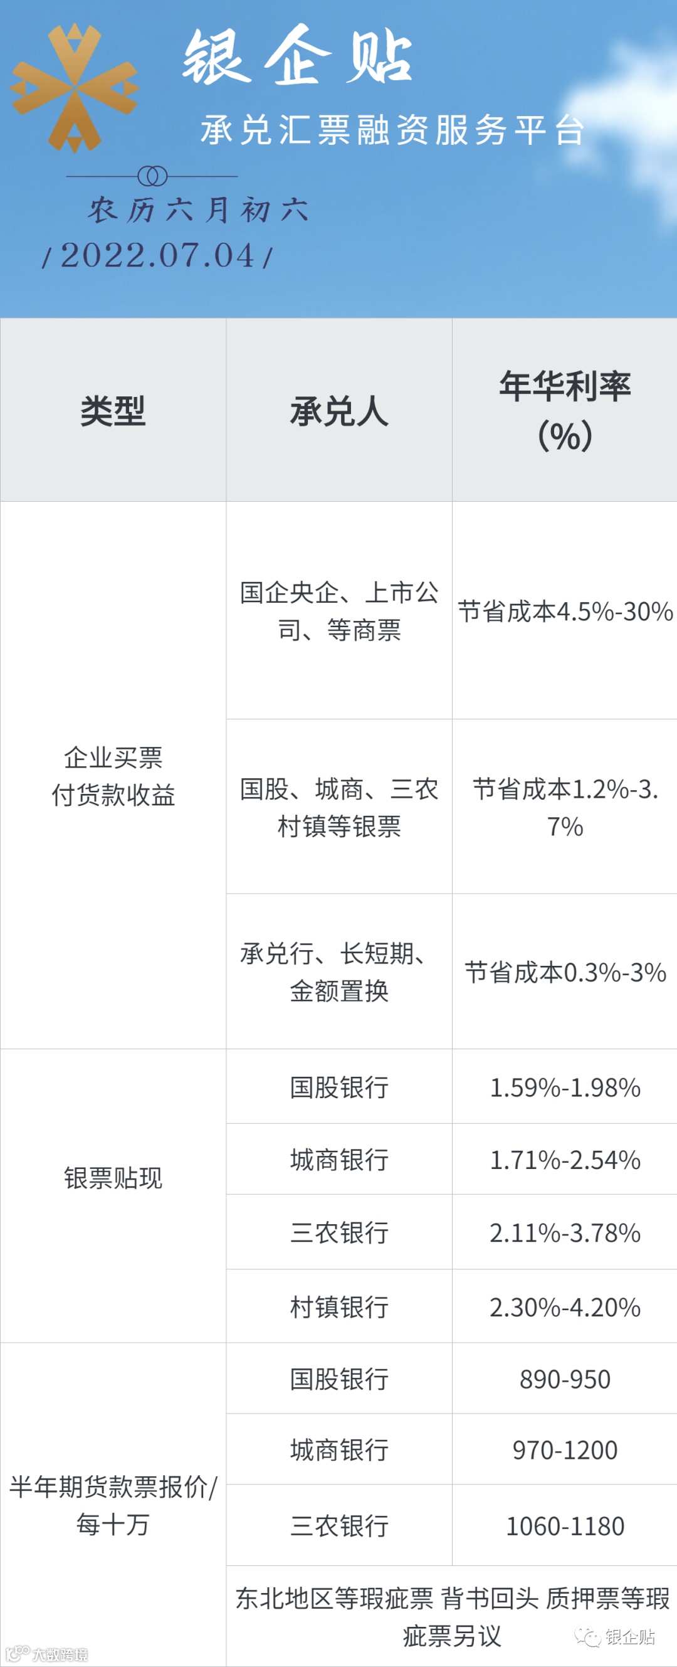Select the 2022.07.04 date text
This screenshot has width=677, height=1667.
click(157, 255)
